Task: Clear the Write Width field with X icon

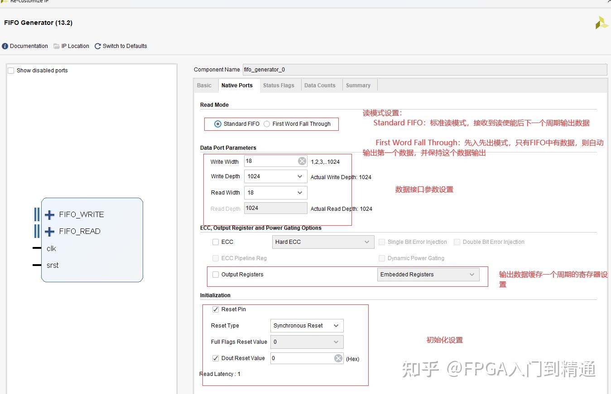Action: (302, 161)
